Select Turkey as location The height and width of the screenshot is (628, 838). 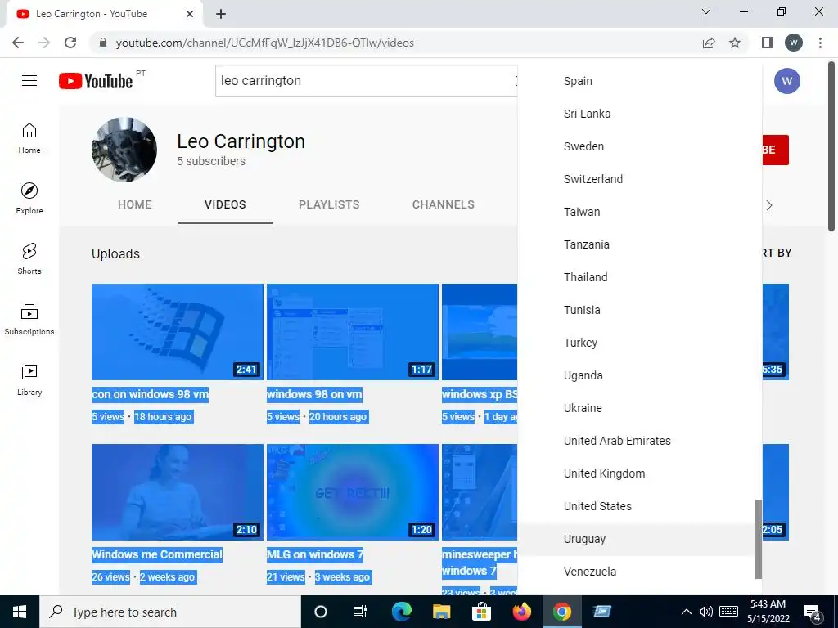(640, 343)
